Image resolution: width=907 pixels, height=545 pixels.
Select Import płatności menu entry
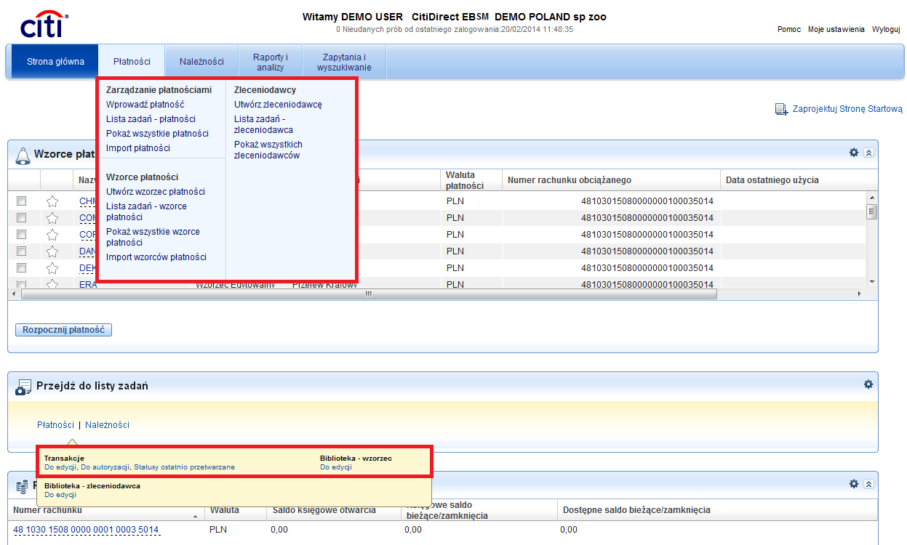pos(138,148)
